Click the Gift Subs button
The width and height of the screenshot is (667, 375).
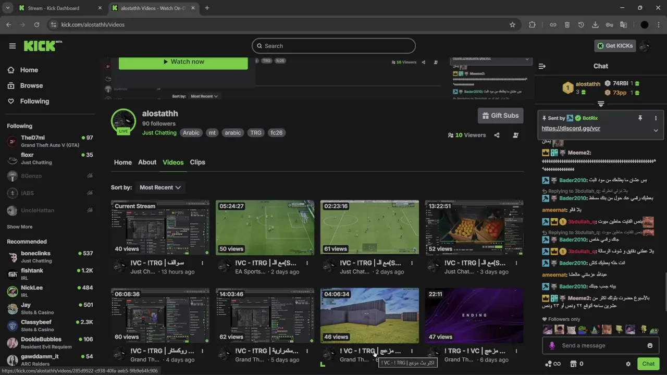click(x=500, y=116)
